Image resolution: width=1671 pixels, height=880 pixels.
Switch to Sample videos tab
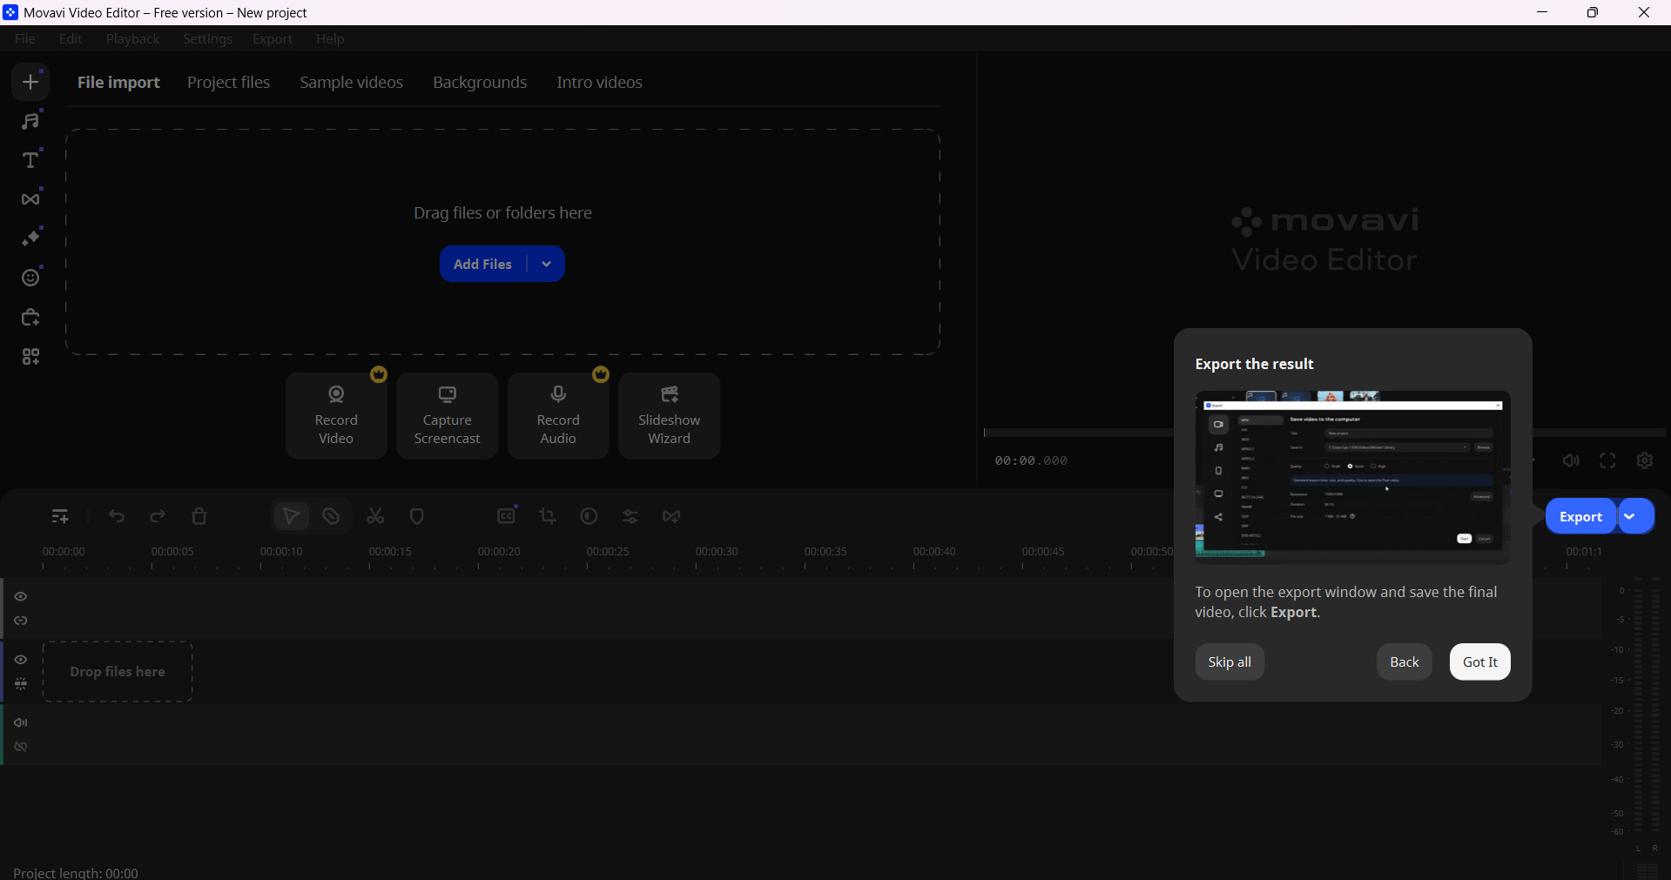[x=351, y=83]
